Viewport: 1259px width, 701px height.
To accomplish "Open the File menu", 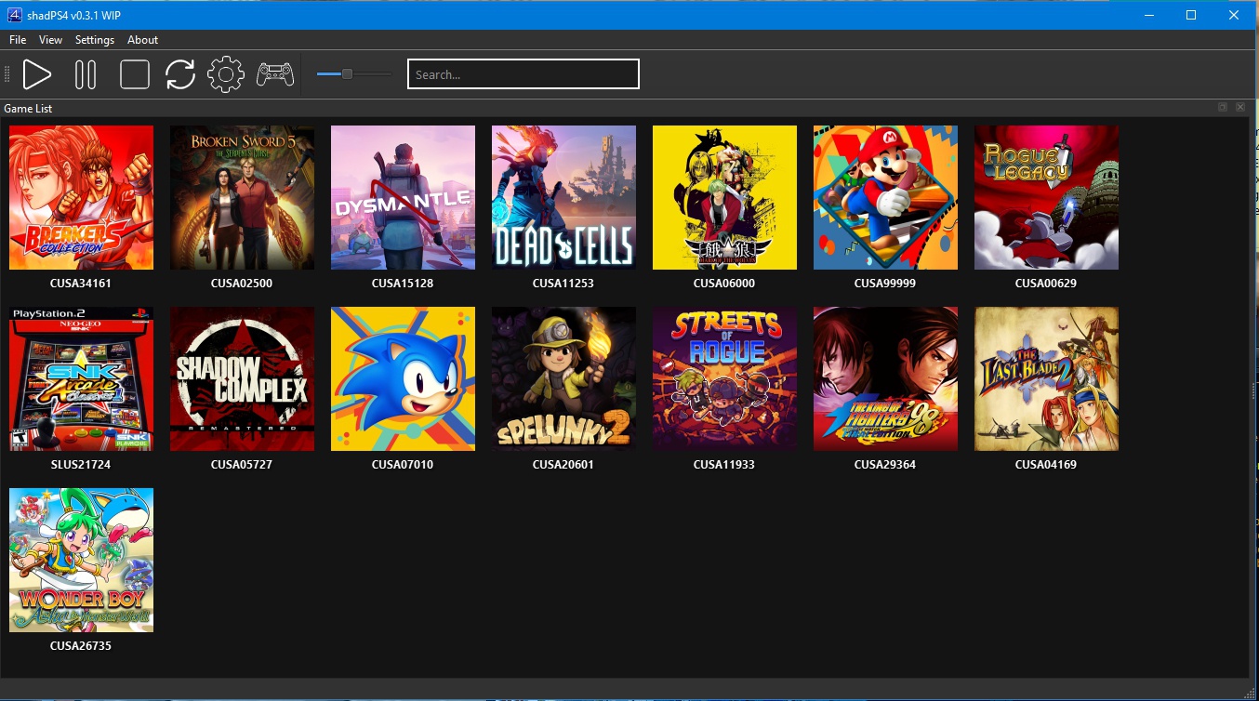I will [18, 40].
